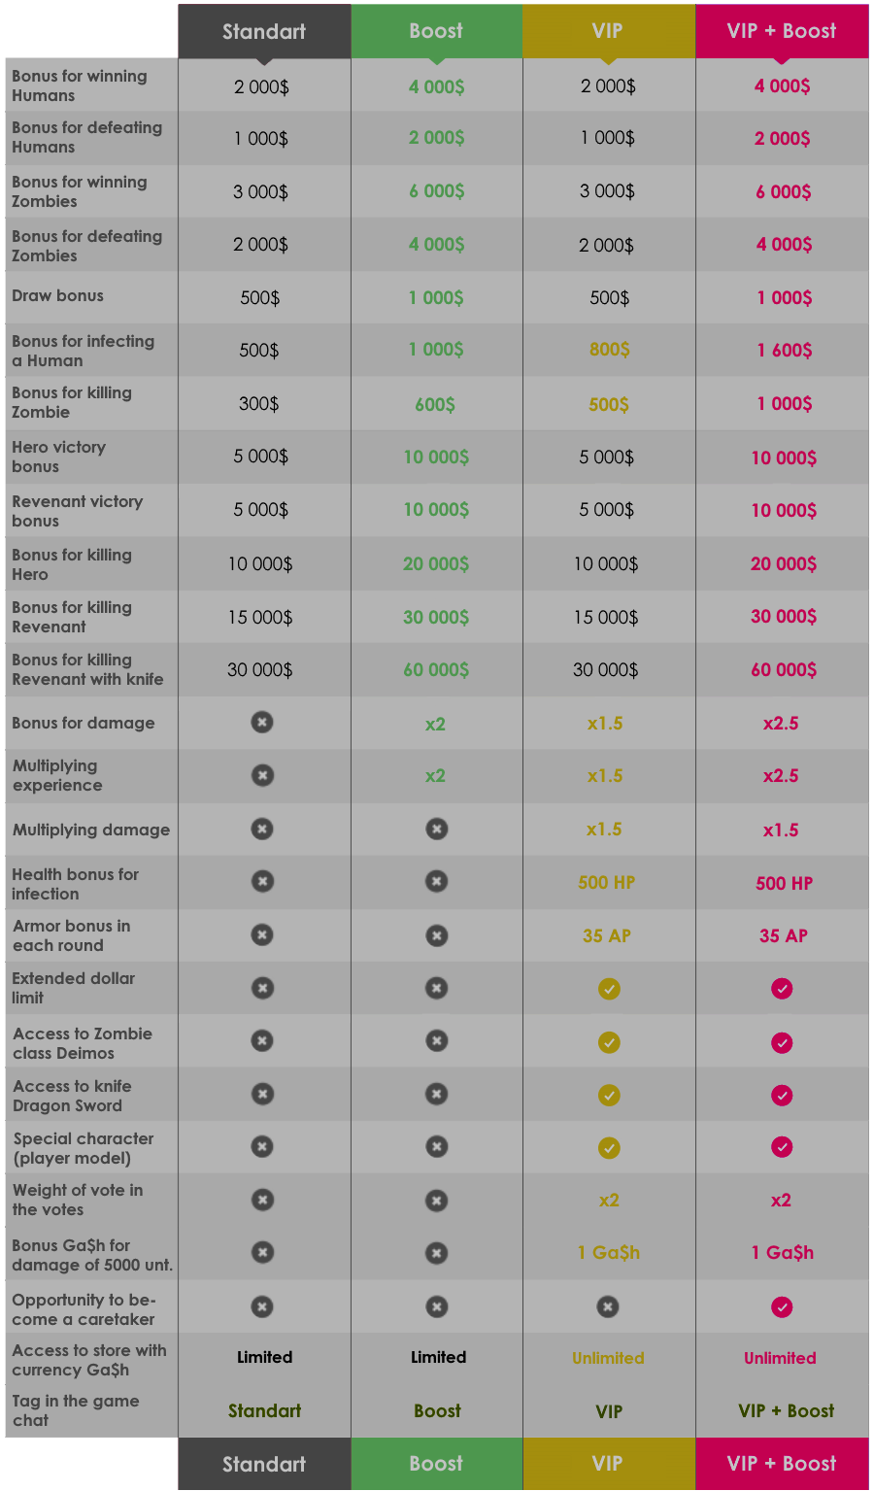Select the top VIP column header
Screen dimensions: 874x1491
click(x=608, y=31)
